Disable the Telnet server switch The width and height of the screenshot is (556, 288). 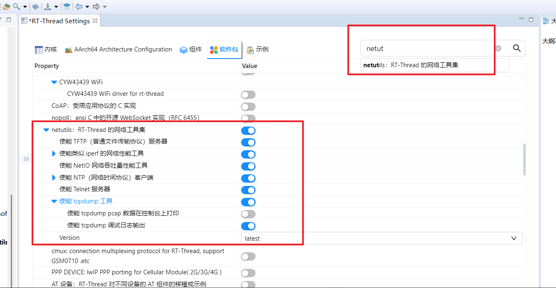pyautogui.click(x=248, y=190)
